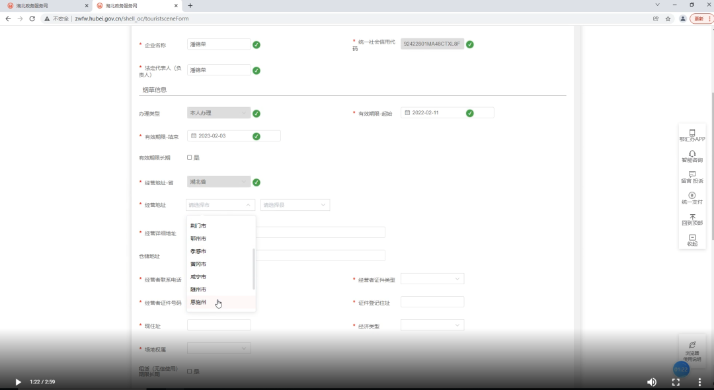The width and height of the screenshot is (714, 390).
Task: Share this page via address bar icon
Action: (656, 19)
